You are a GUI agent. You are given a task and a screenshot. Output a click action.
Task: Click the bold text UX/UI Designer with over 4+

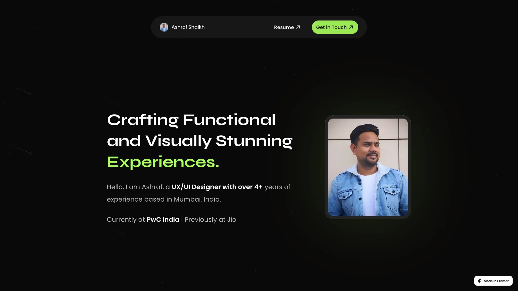click(x=217, y=187)
